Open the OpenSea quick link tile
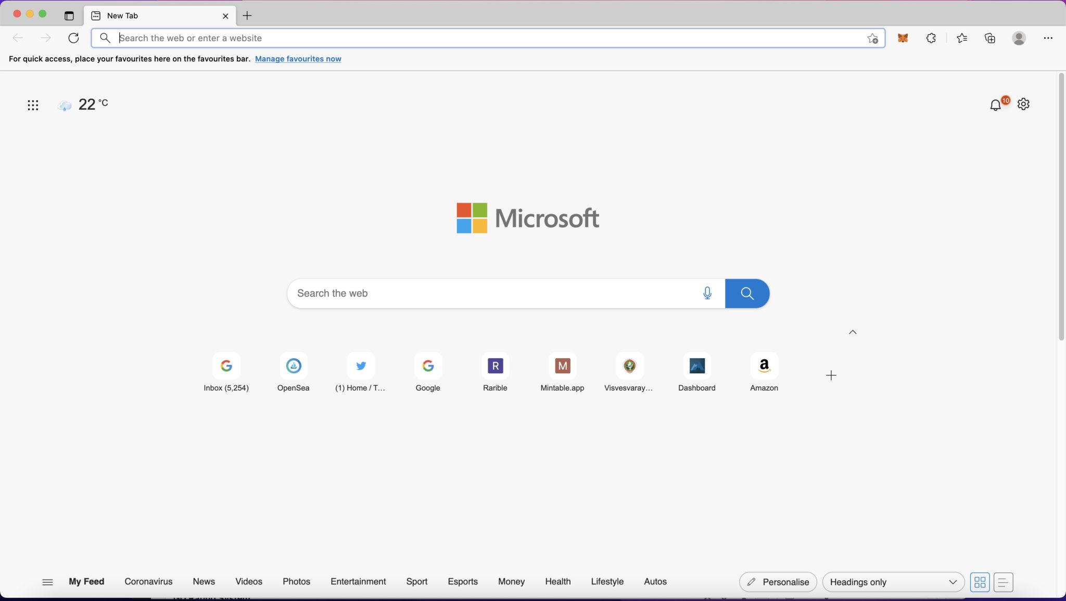This screenshot has height=601, width=1066. click(293, 366)
